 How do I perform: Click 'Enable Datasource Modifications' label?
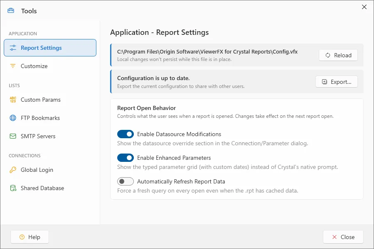(179, 134)
